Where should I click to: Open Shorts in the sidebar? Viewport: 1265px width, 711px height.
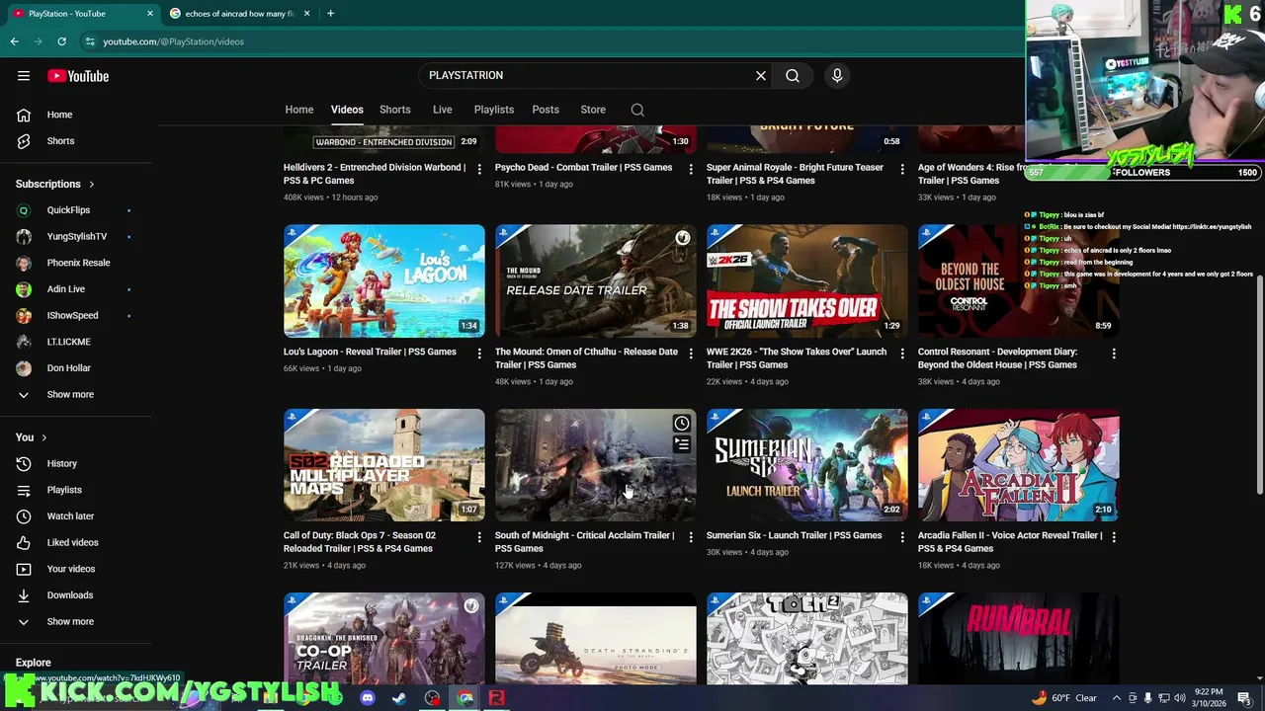[x=77, y=141]
